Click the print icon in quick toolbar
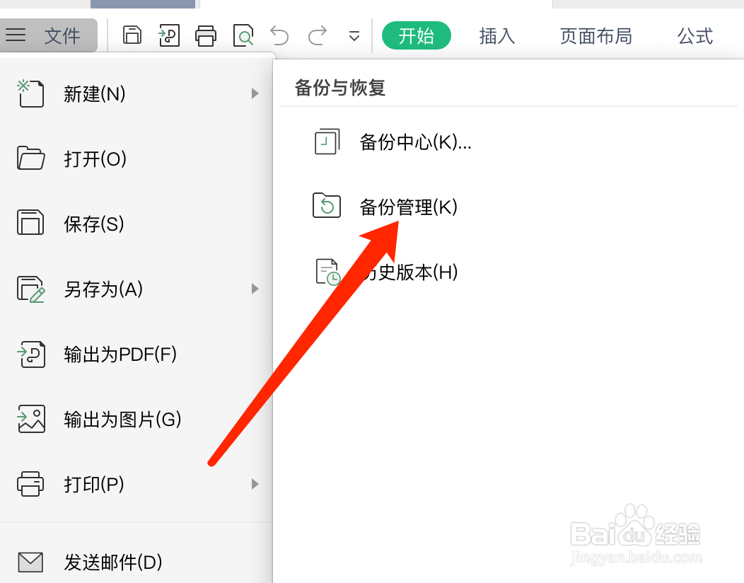 [x=206, y=36]
